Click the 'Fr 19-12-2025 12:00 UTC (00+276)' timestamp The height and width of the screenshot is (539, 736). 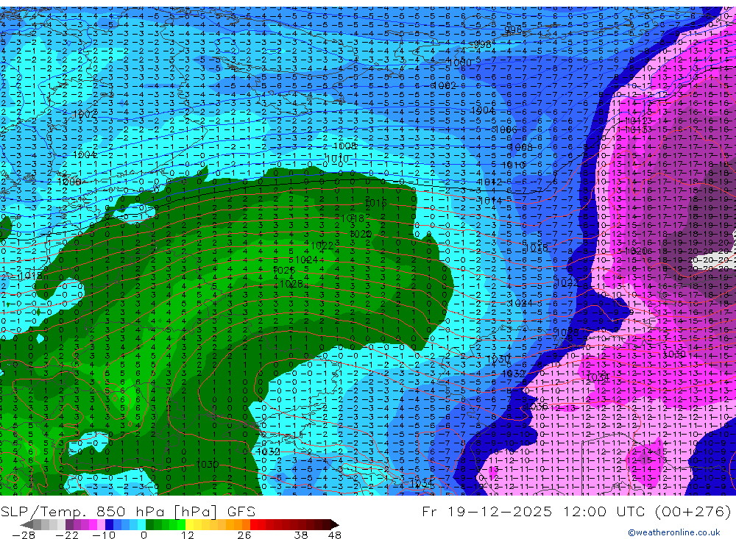576,511
